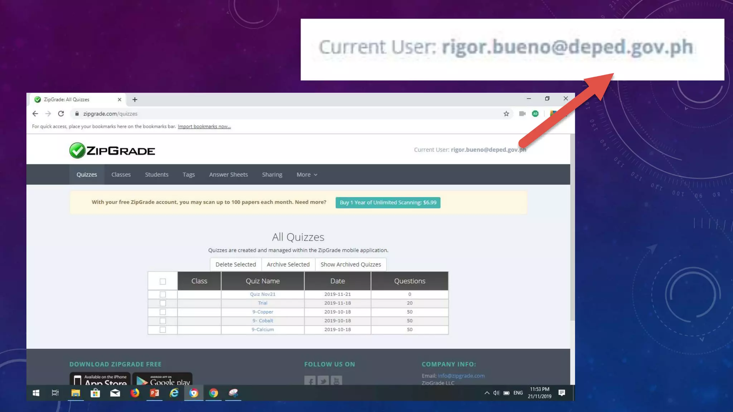Screen dimensions: 733x412
Task: Open the 9-Copper quiz link
Action: (263, 312)
